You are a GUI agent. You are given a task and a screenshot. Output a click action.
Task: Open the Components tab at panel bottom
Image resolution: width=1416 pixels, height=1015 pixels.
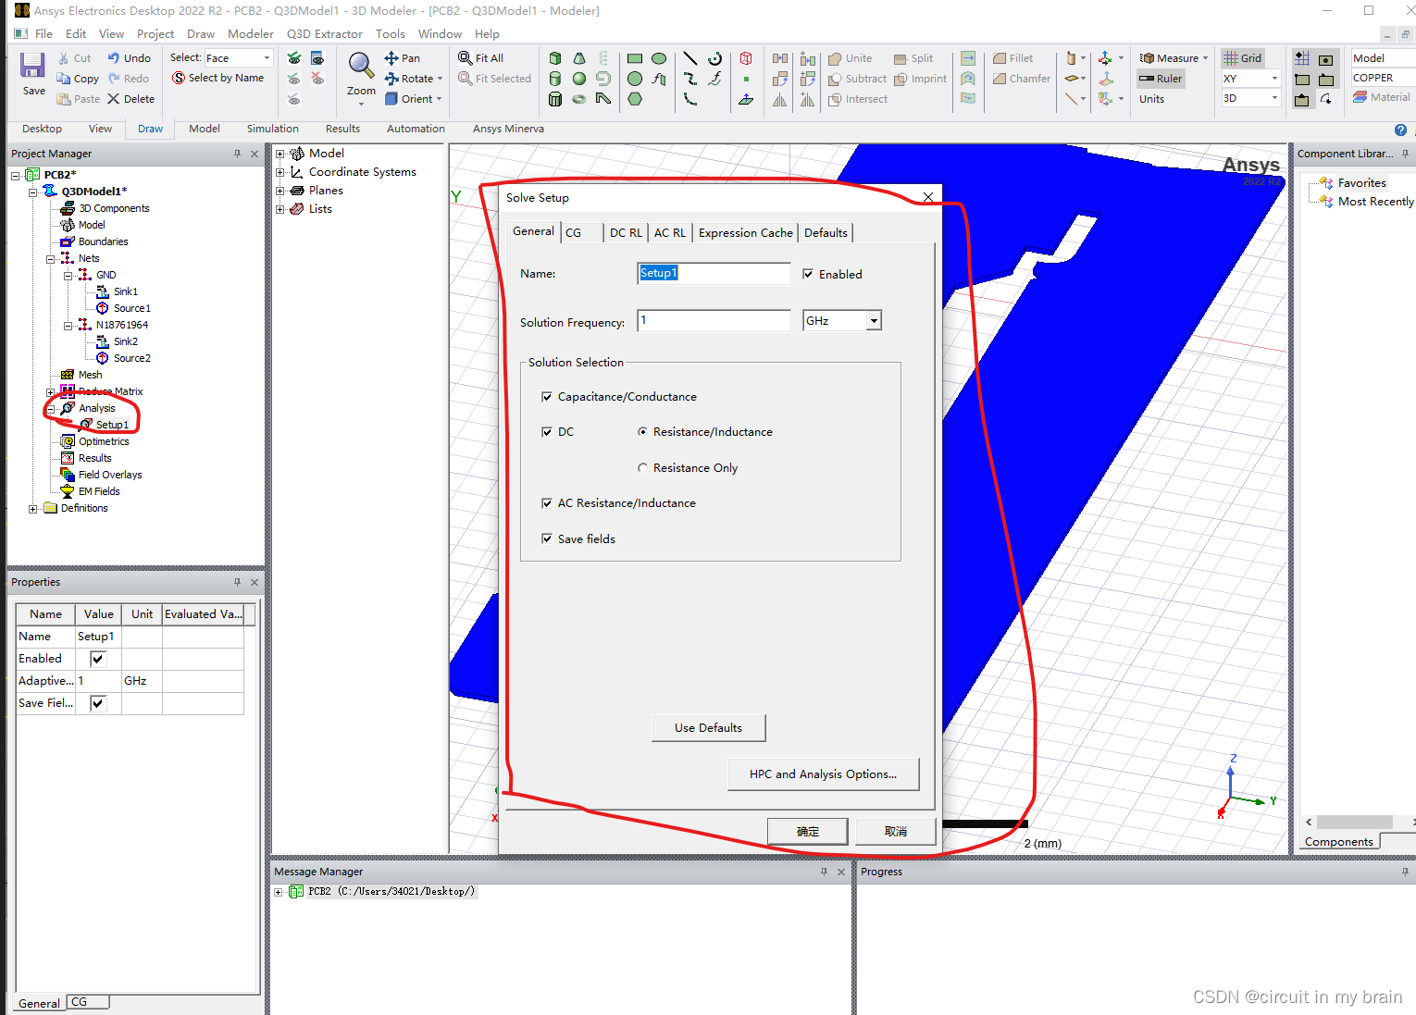1339,842
